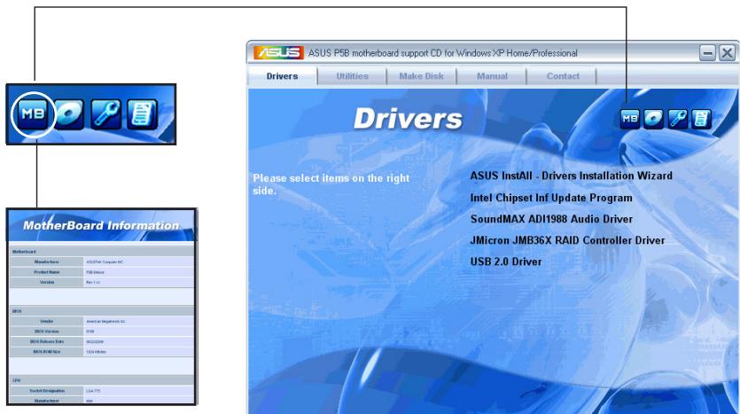The image size is (740, 414).
Task: Click the BIOS Version row
Action: coord(101,332)
